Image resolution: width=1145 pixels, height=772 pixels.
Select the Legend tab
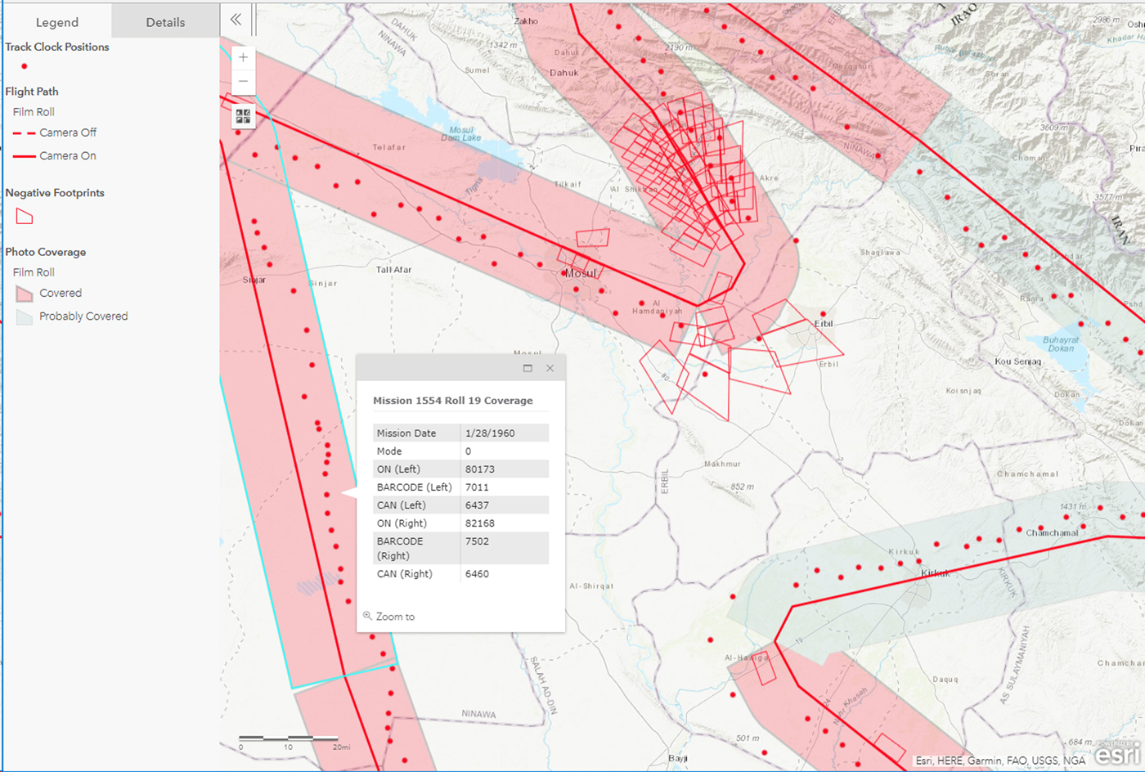tap(56, 22)
